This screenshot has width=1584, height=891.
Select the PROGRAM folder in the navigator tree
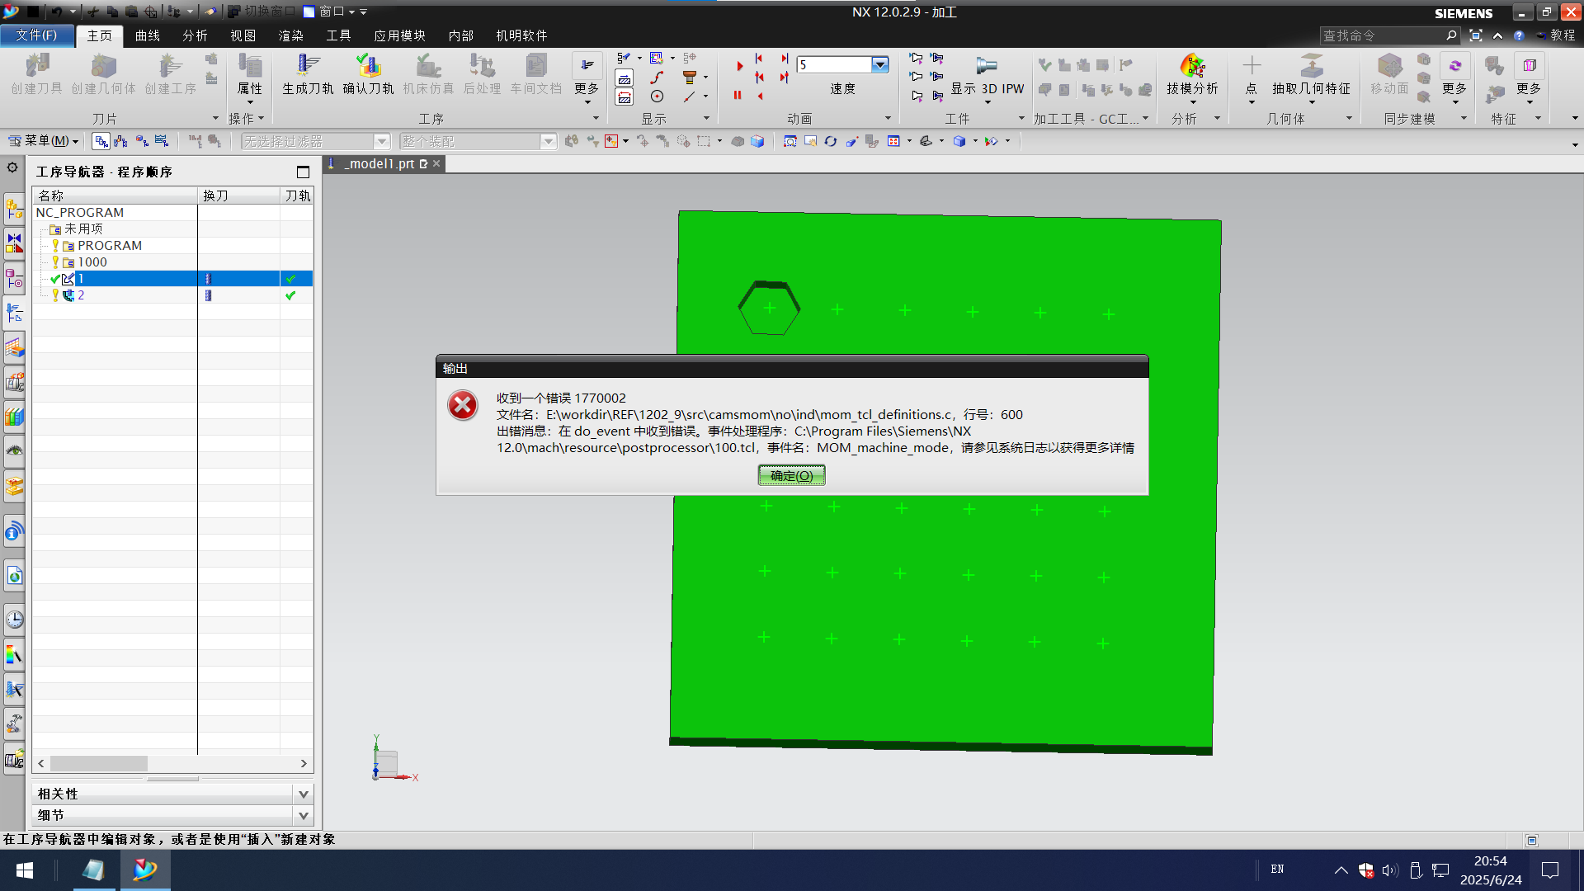[109, 246]
